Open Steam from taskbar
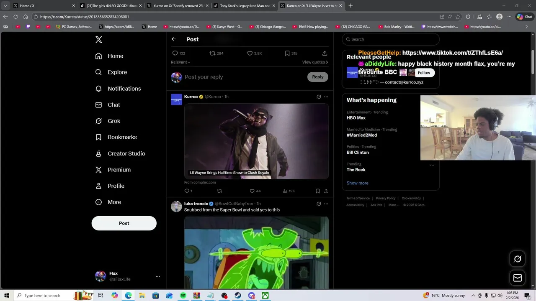The width and height of the screenshot is (536, 301). pos(237,296)
